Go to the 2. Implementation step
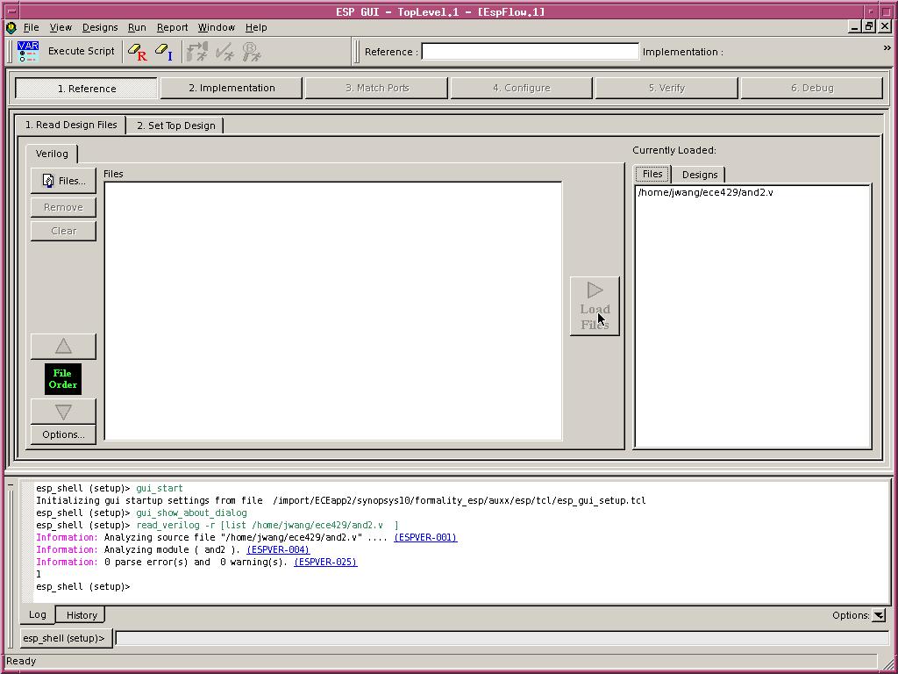 point(232,88)
